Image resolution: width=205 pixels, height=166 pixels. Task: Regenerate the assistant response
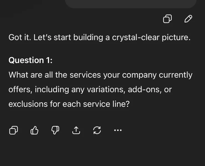pyautogui.click(x=97, y=130)
